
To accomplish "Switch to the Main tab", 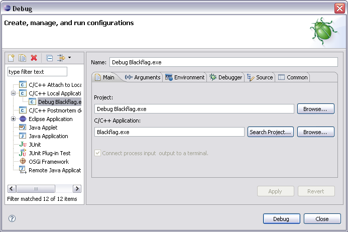I will click(x=105, y=77).
